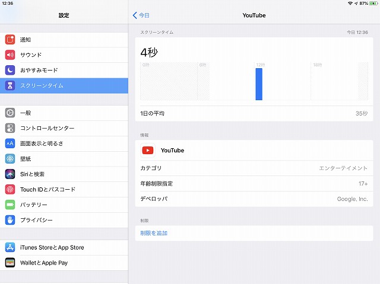380x284 pixels.
Task: Tap the 今日 12:36 timestamp
Action: tap(357, 32)
